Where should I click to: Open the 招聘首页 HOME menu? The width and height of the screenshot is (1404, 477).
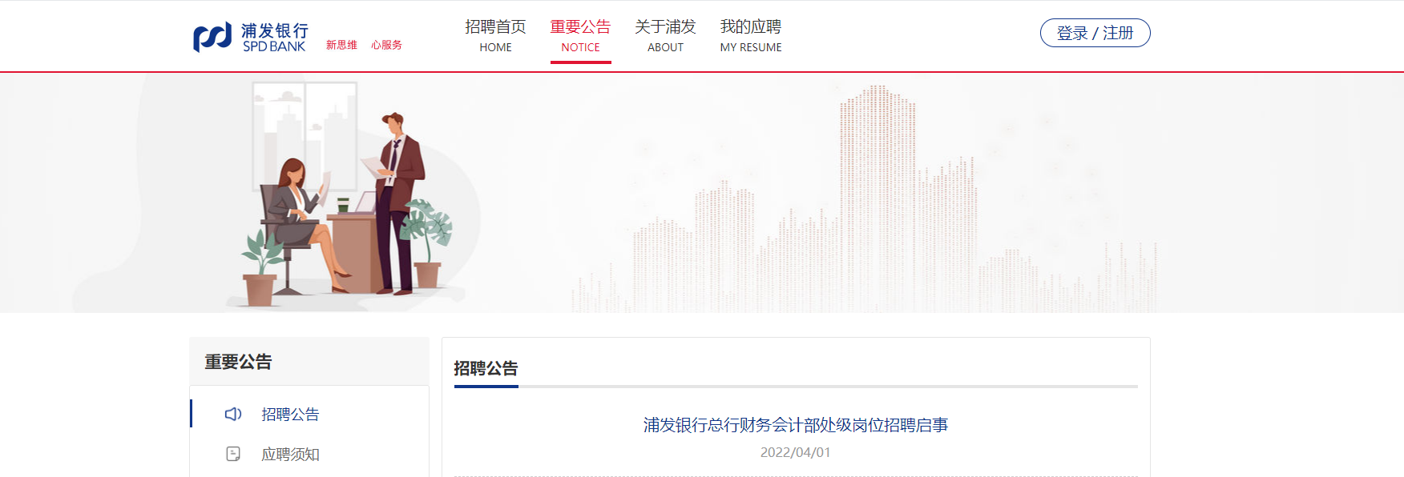tap(495, 36)
